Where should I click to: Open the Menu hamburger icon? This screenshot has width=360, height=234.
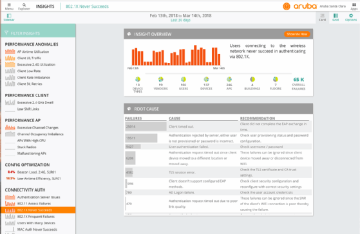(9, 4)
